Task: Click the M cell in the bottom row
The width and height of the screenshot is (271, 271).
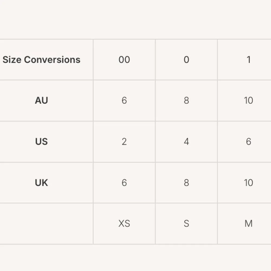Action: click(248, 224)
